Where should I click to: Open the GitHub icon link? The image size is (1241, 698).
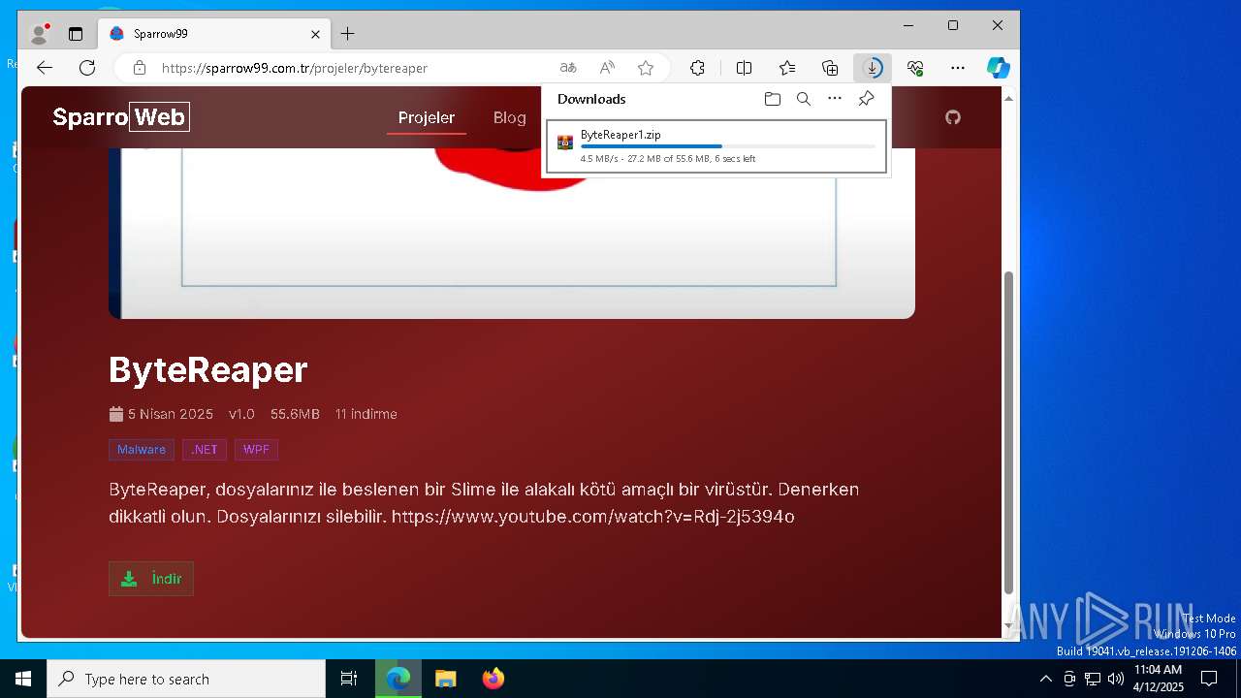tap(953, 117)
